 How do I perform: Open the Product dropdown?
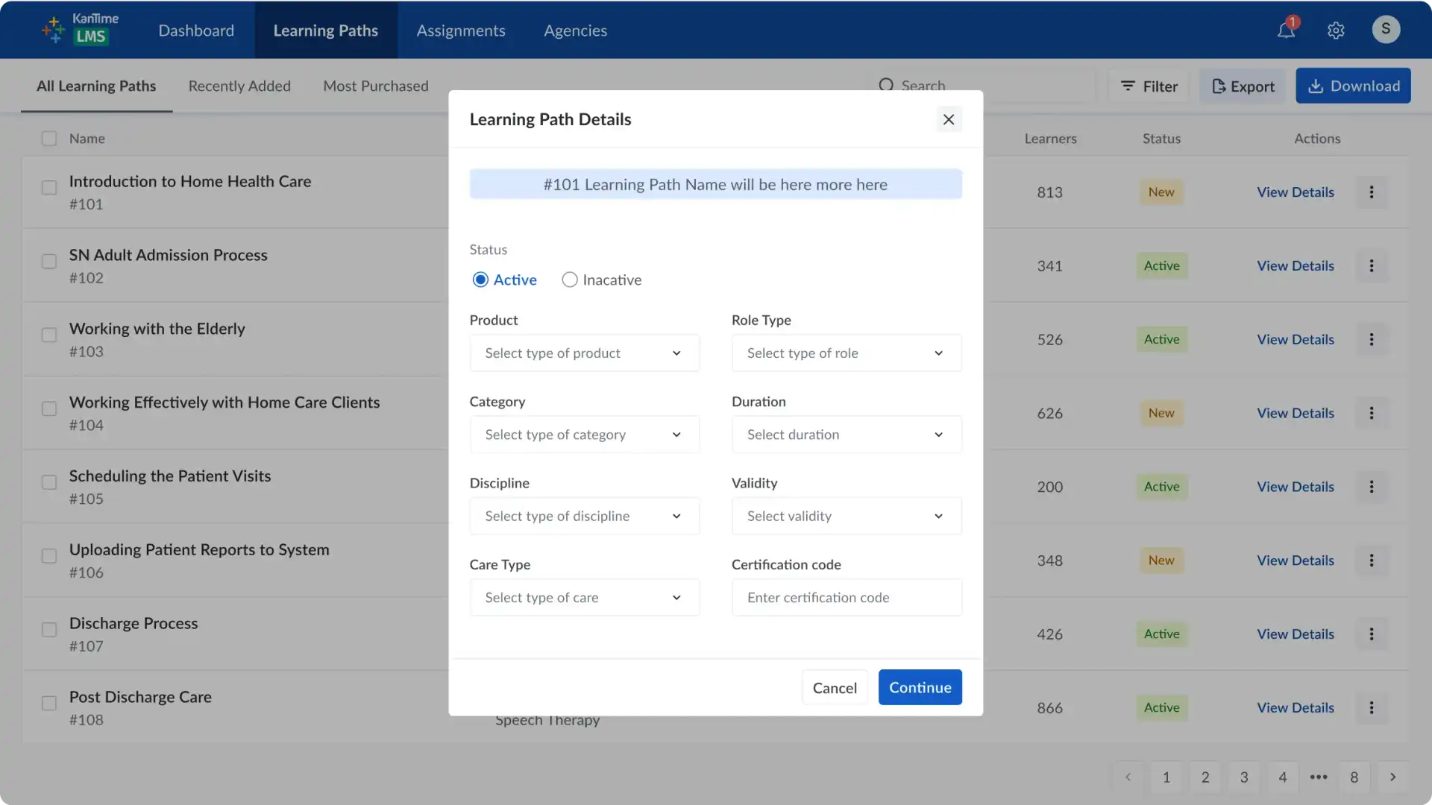coord(585,353)
